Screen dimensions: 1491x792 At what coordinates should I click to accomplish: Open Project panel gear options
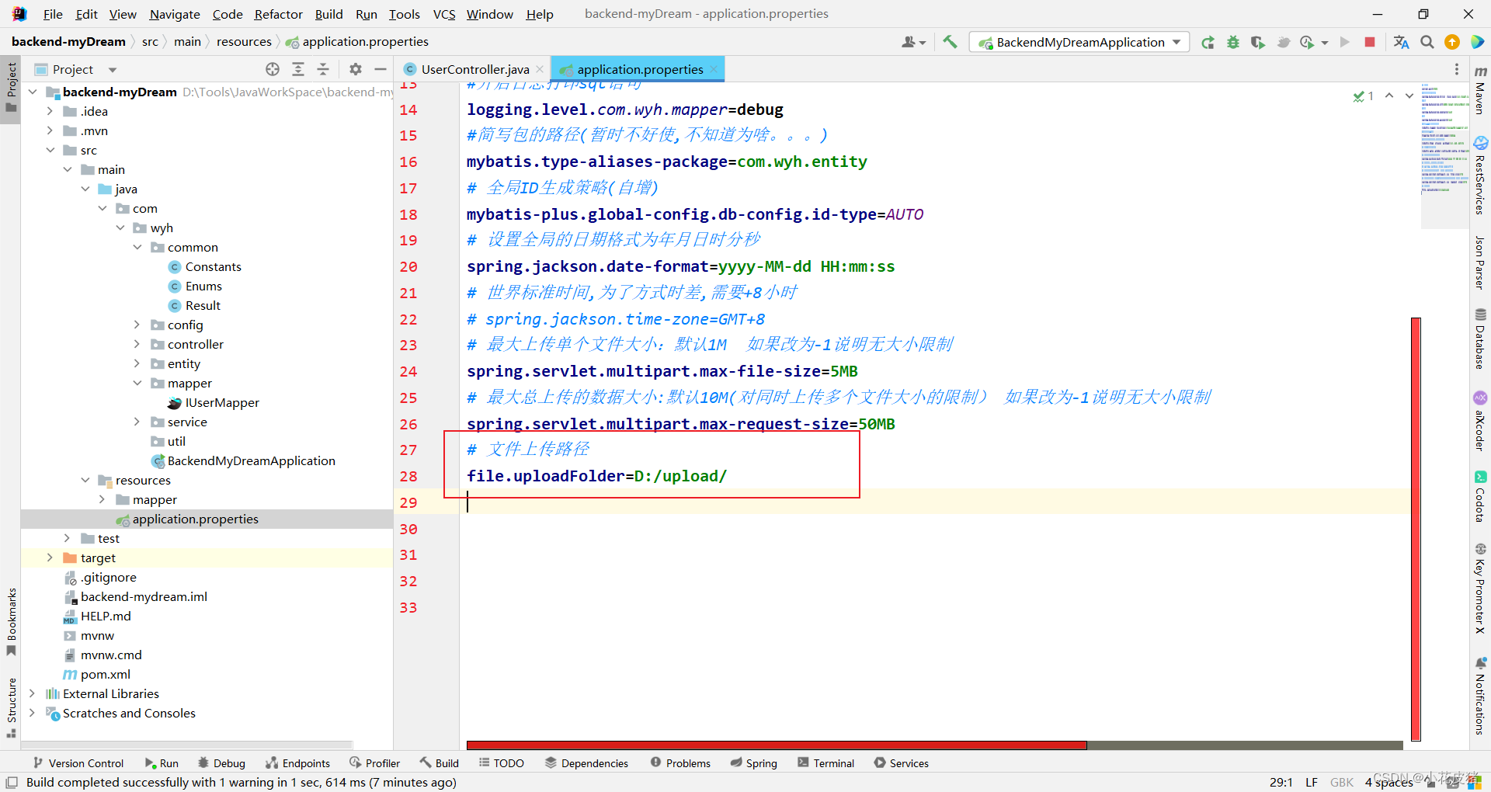click(356, 69)
